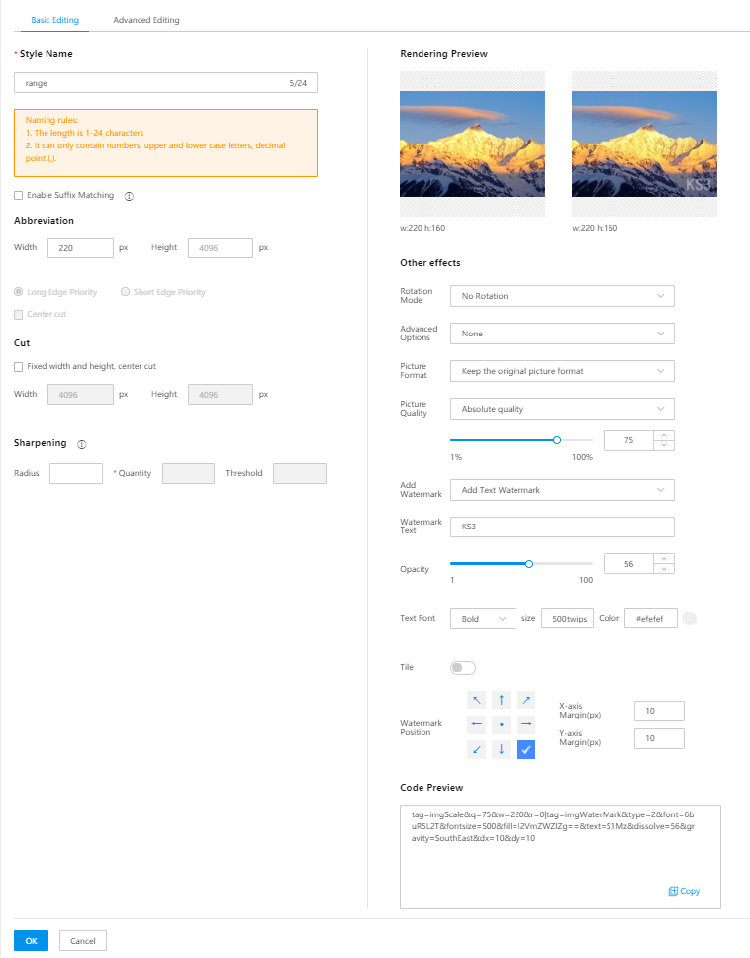Click the picture quality value 75 field
750x958 pixels.
[x=629, y=440]
